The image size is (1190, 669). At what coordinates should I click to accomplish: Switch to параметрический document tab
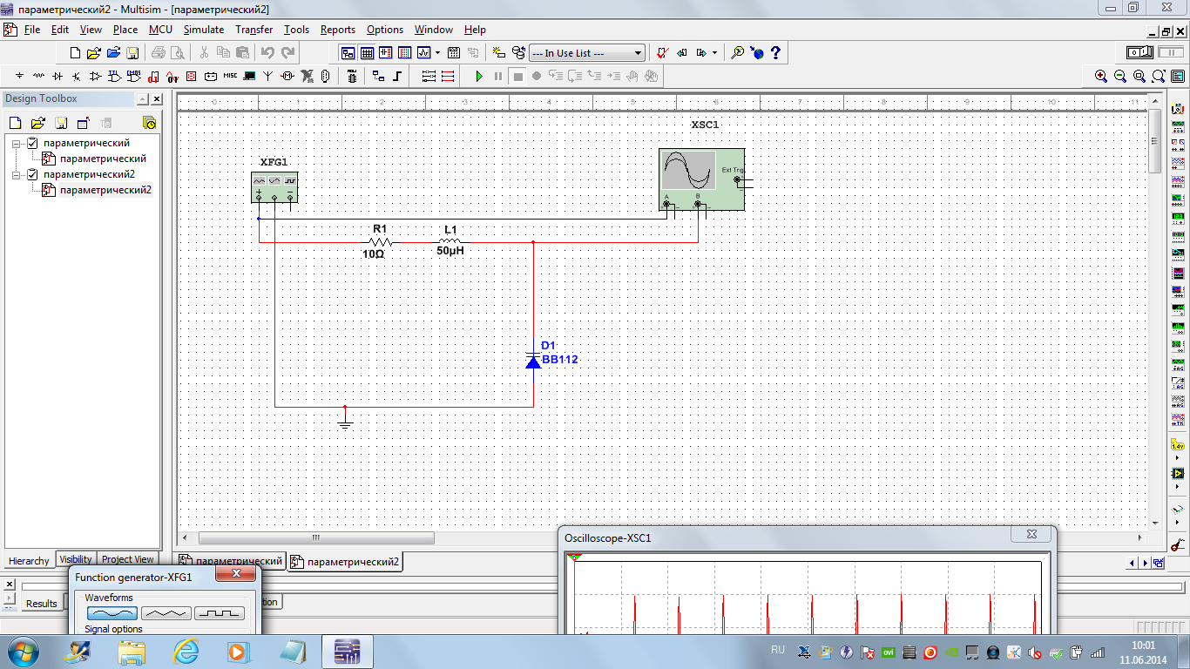click(231, 562)
